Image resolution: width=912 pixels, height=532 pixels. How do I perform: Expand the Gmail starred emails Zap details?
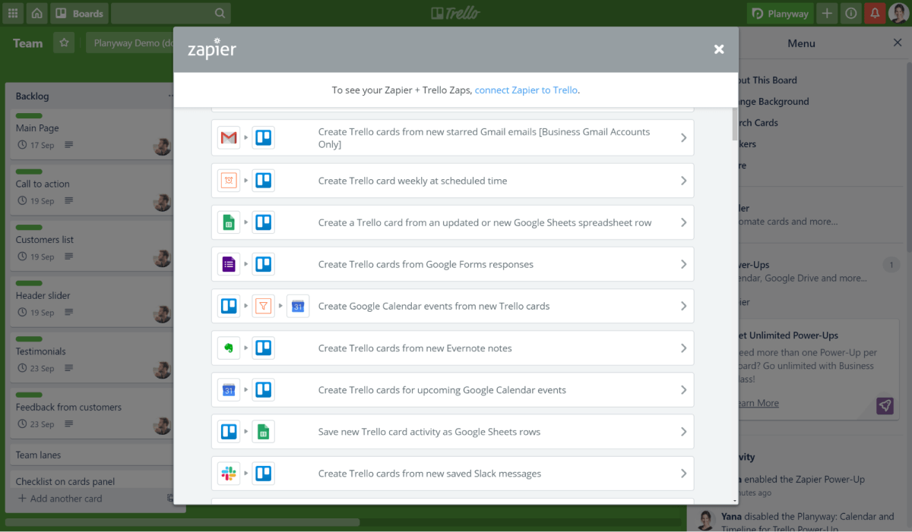tap(682, 137)
